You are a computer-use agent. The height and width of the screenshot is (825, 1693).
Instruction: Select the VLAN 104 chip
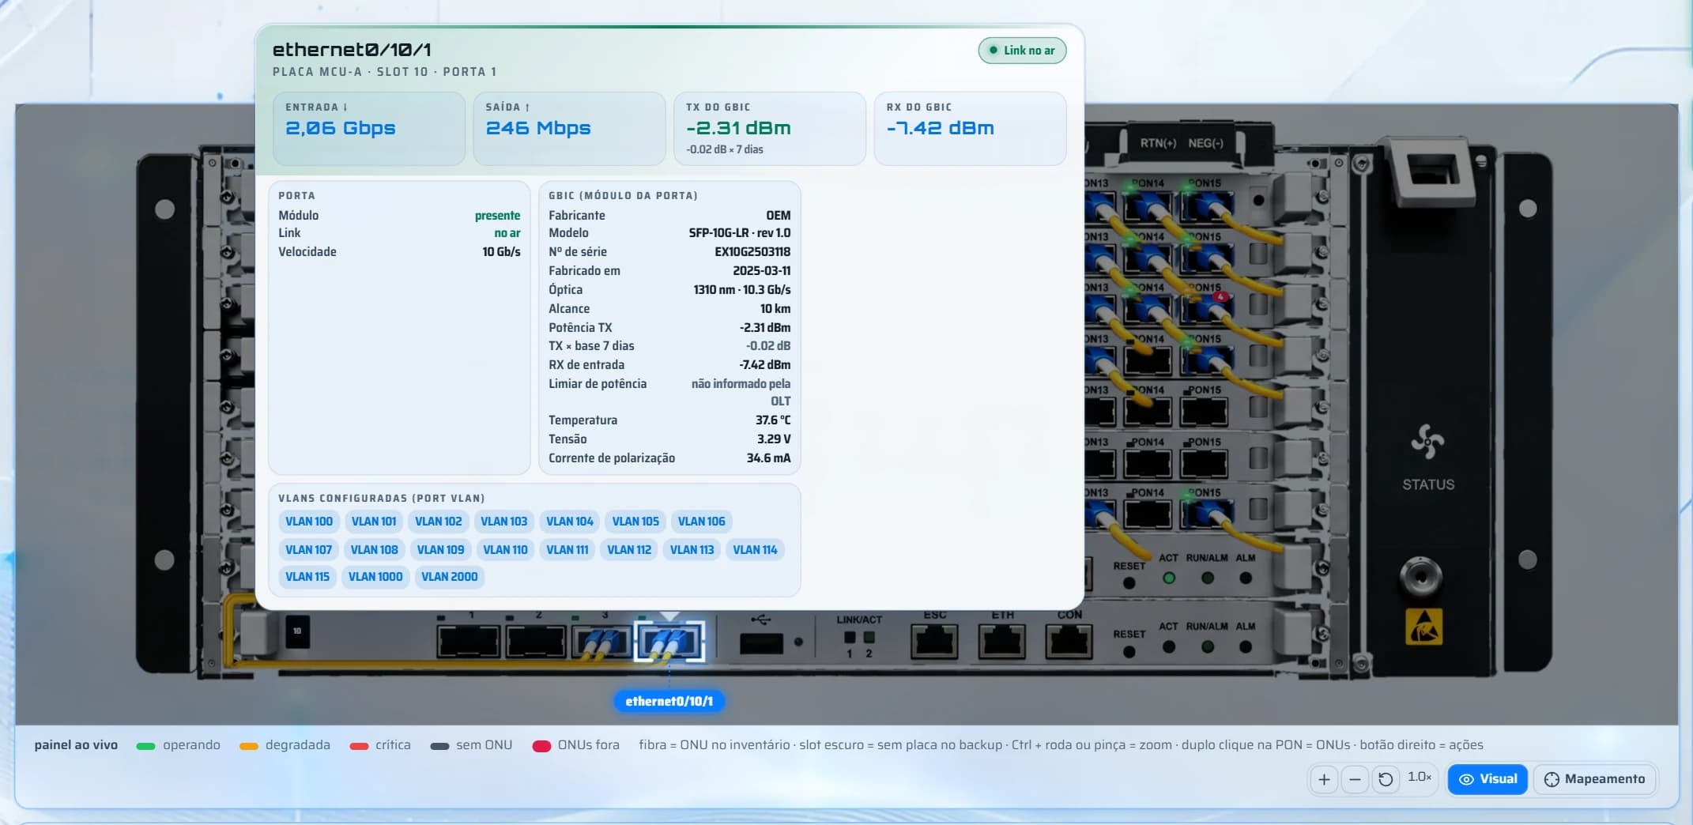pyautogui.click(x=570, y=522)
